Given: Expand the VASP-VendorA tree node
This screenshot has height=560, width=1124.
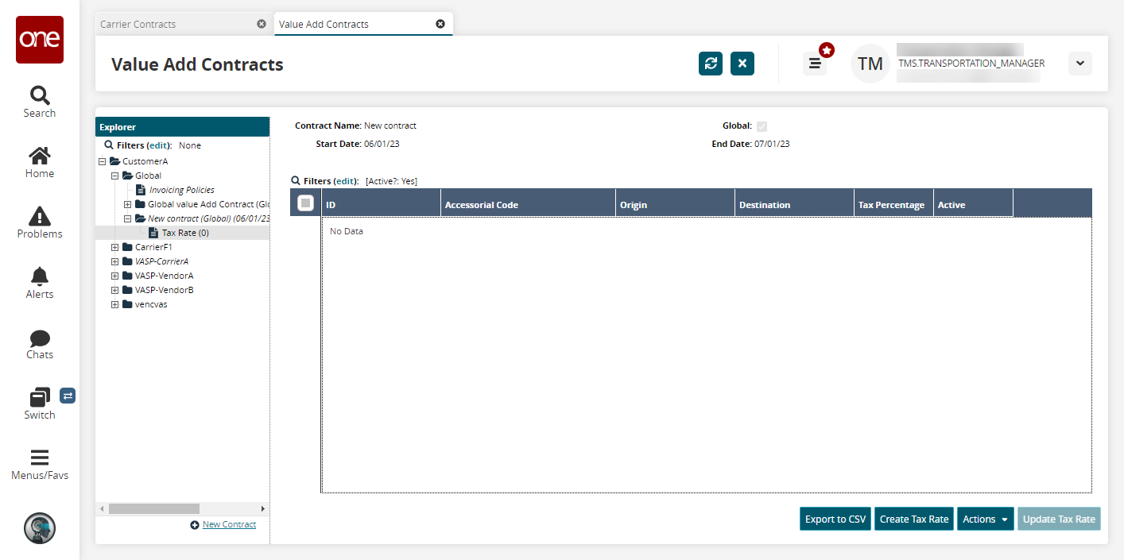Looking at the screenshot, I should coord(114,276).
